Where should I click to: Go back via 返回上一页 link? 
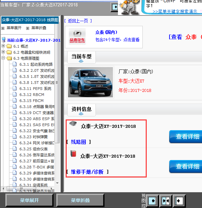[78, 21]
